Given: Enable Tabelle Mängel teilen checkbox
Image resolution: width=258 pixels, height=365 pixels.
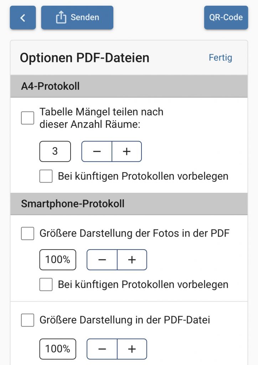Looking at the screenshot, I should point(27,118).
